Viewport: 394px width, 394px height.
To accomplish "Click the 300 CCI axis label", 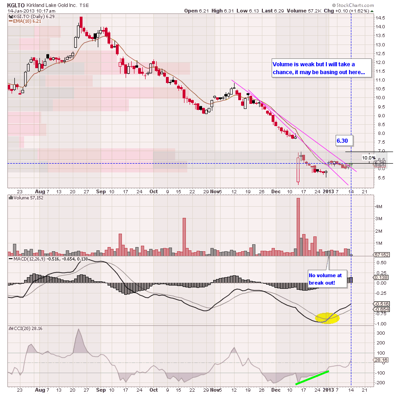I will (x=381, y=333).
